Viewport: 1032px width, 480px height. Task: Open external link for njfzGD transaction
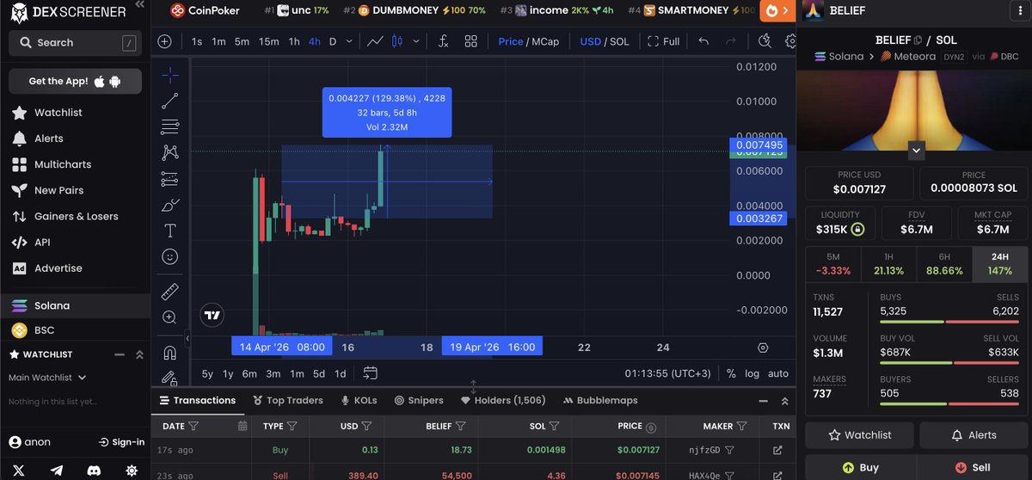[x=777, y=450]
